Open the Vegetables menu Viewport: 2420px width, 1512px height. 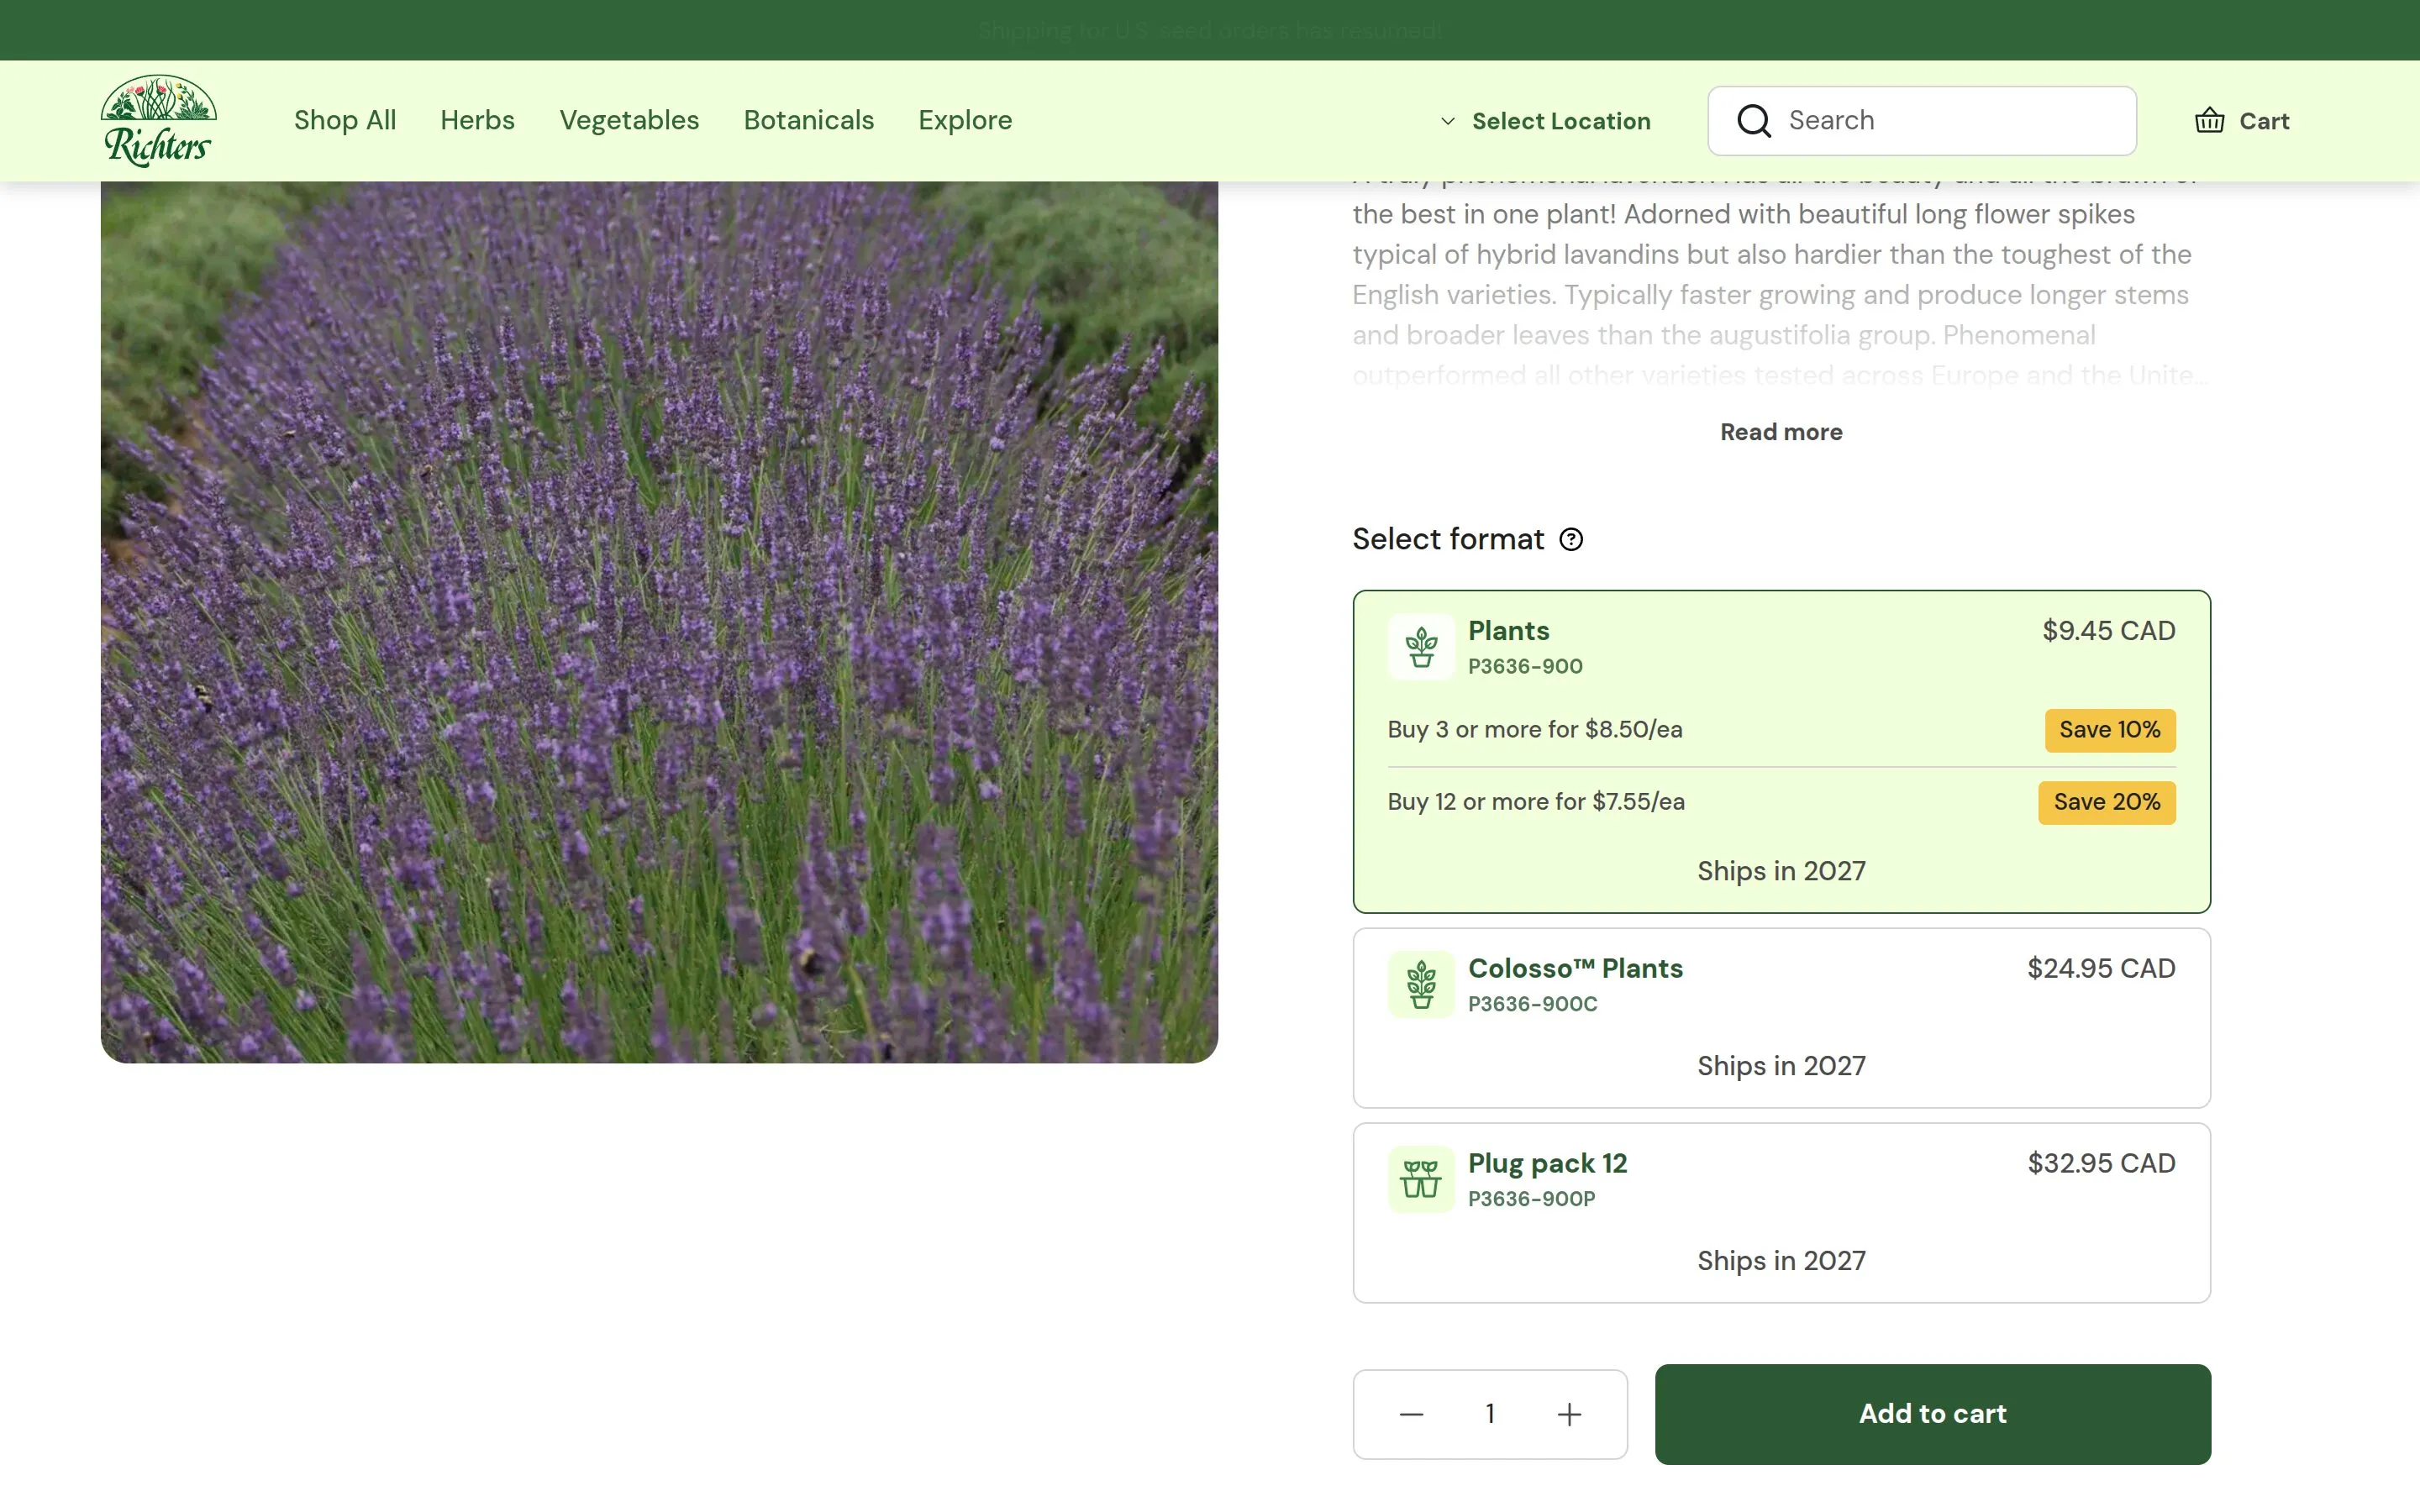[629, 120]
